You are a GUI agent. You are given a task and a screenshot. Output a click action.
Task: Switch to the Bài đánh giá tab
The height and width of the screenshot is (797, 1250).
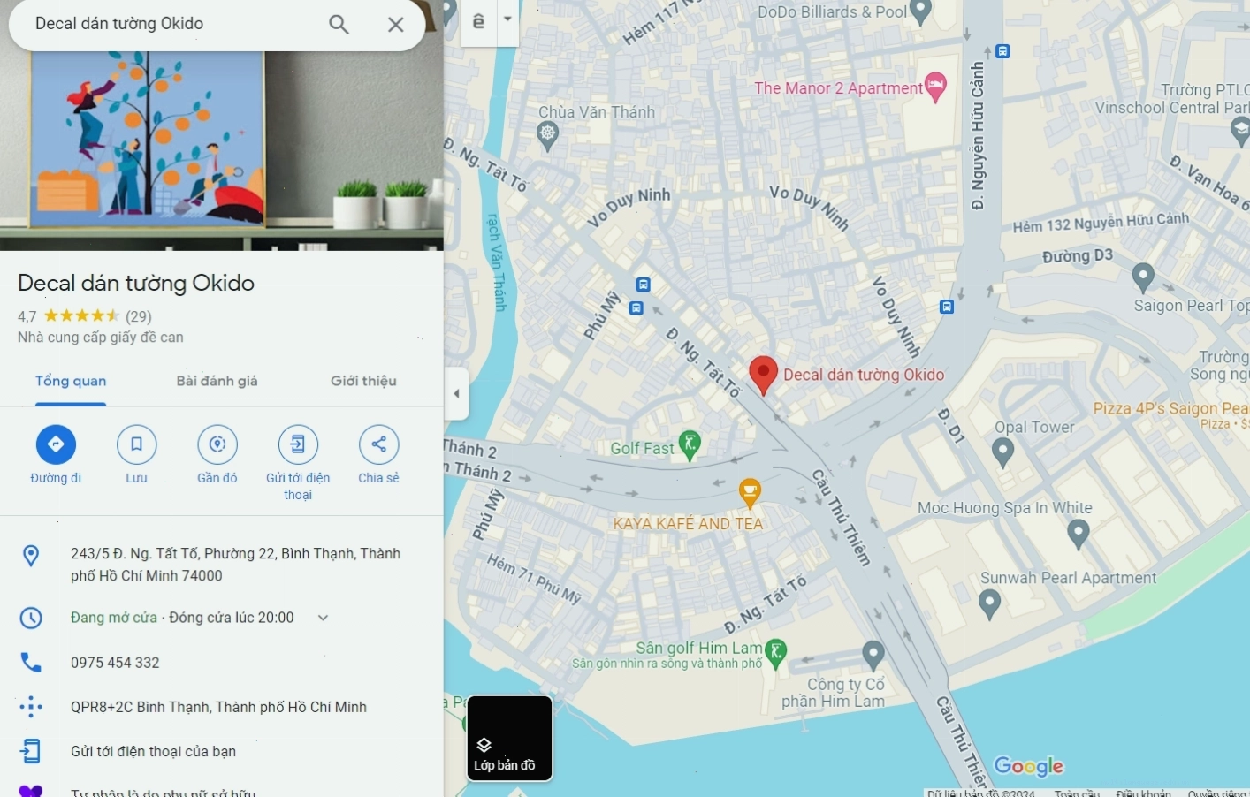click(x=217, y=381)
